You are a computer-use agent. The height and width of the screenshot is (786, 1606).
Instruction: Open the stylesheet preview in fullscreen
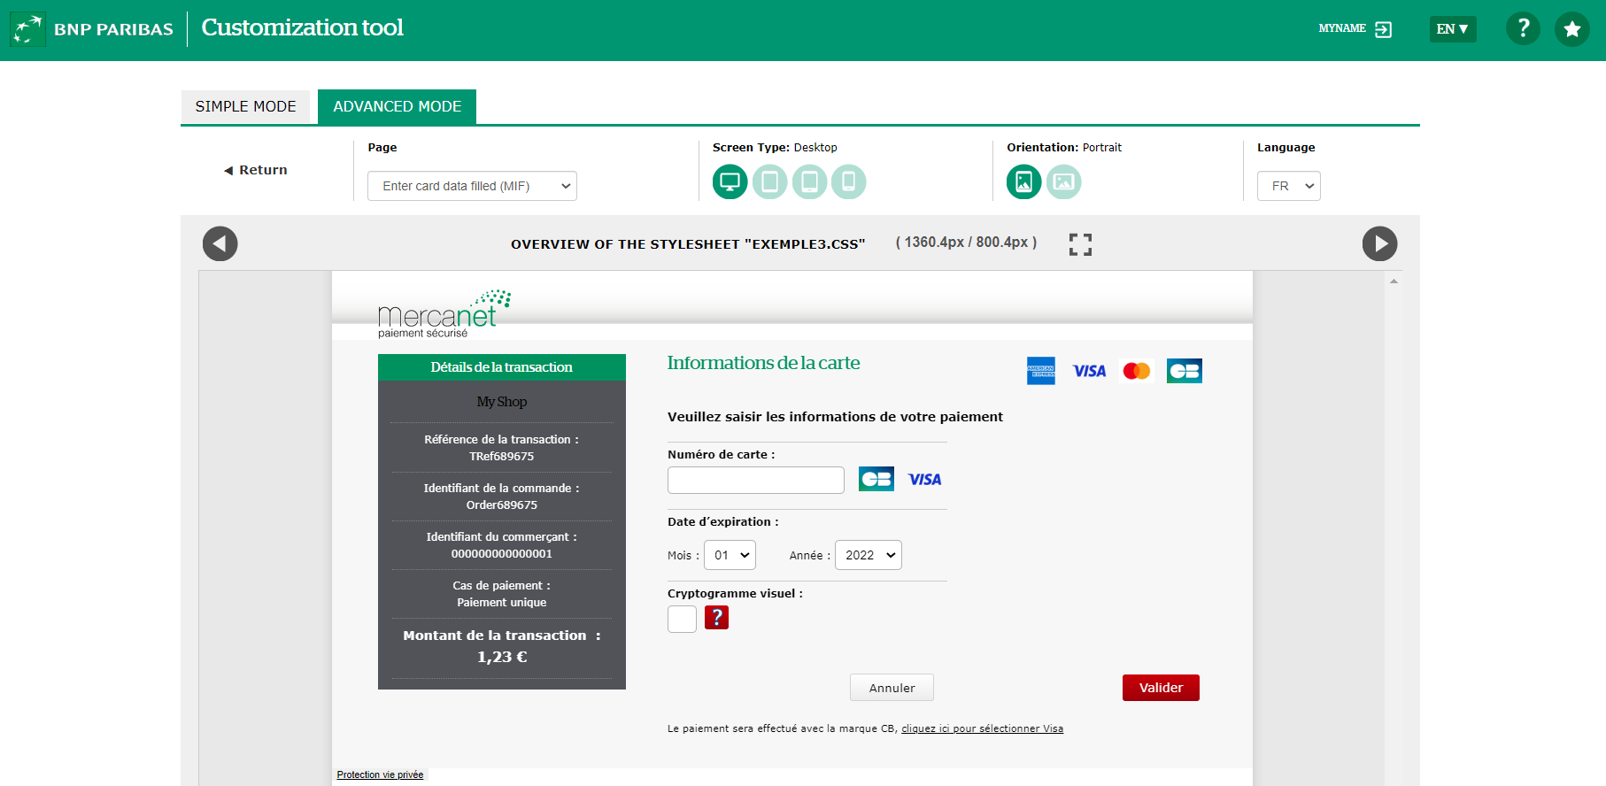pyautogui.click(x=1080, y=244)
